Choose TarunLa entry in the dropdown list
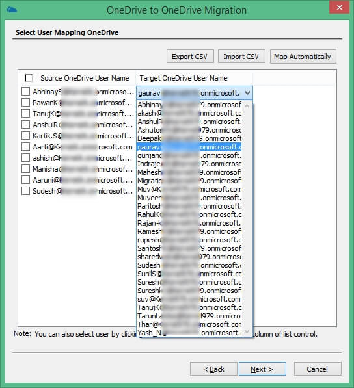The image size is (354, 388). (189, 316)
